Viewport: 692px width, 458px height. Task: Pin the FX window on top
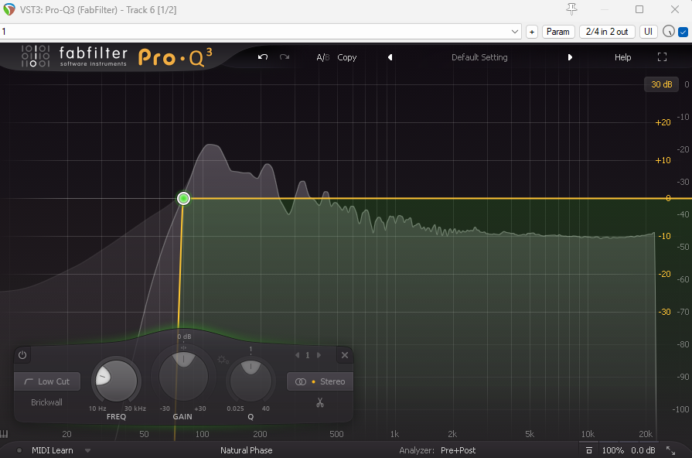571,9
